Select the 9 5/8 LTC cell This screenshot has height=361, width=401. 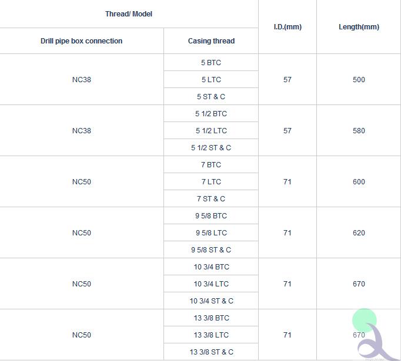211,233
